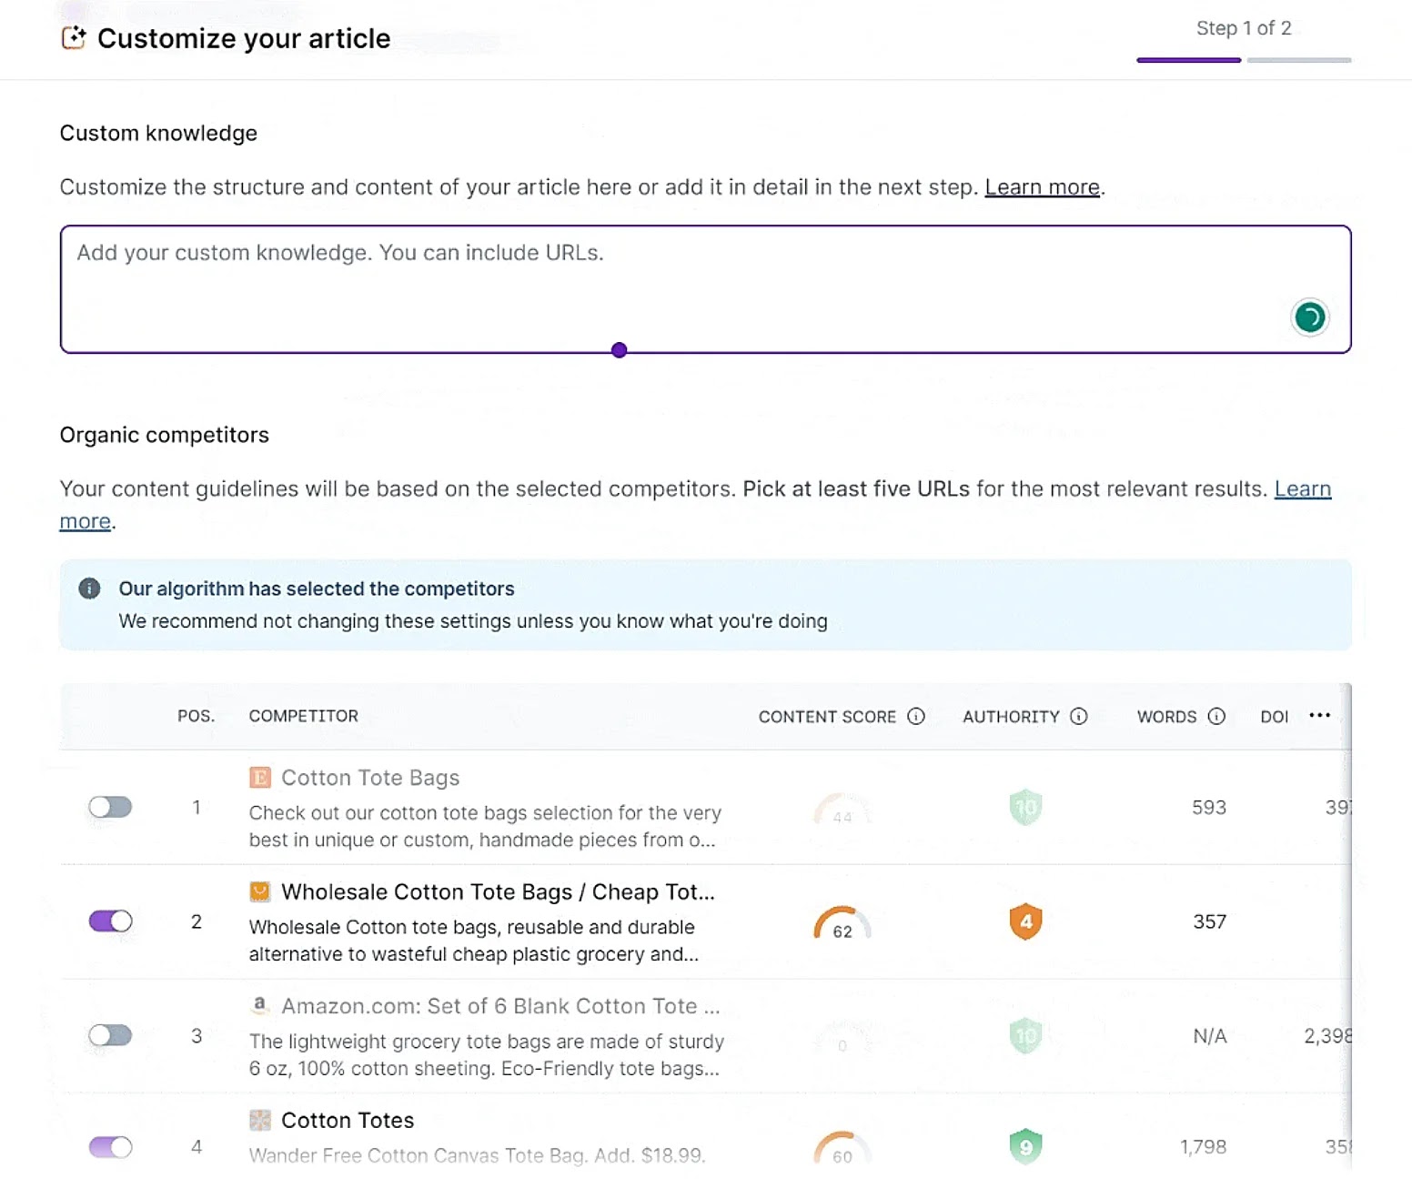Click the info icon next to Content Score
1412x1188 pixels.
coord(916,716)
